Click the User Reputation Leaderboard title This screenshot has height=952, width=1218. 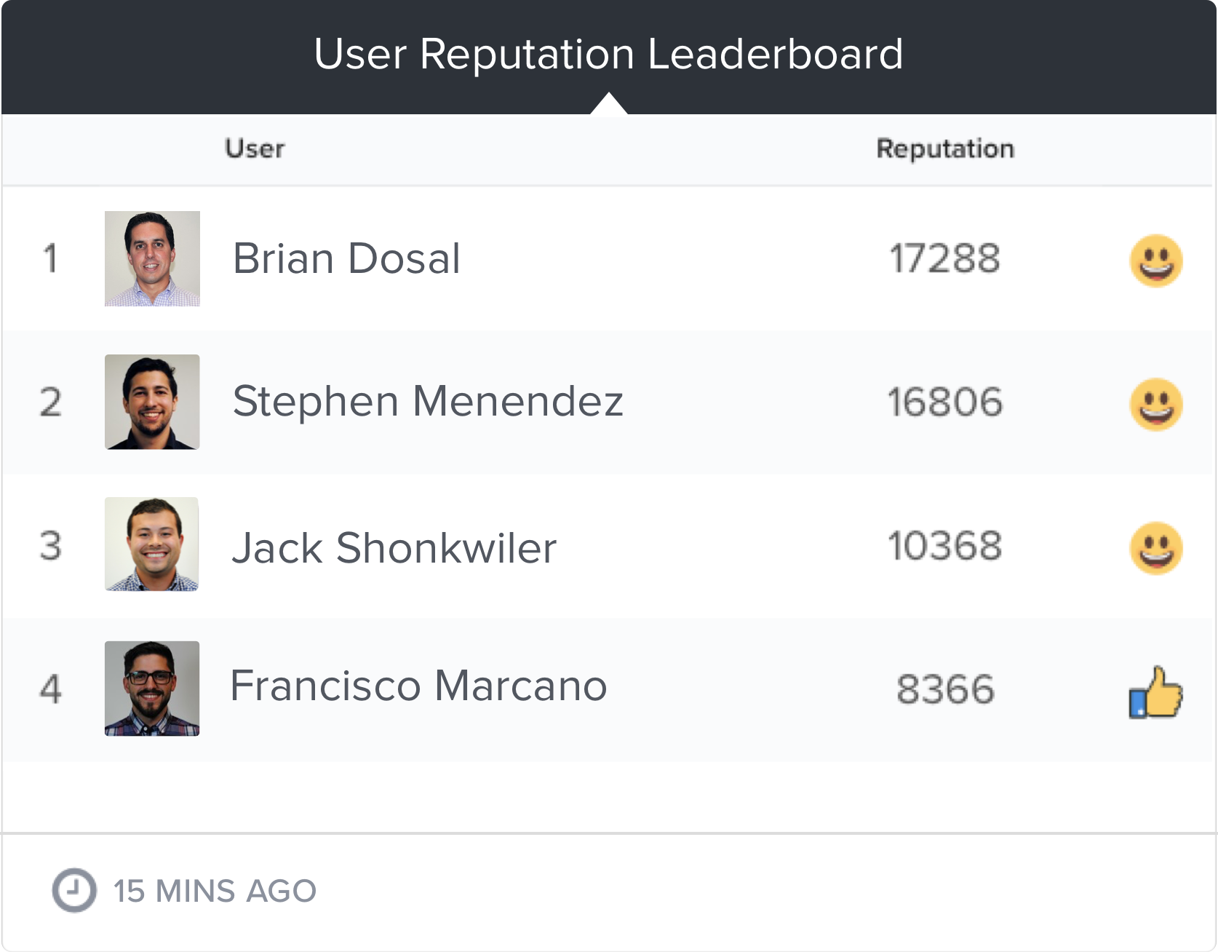608,54
